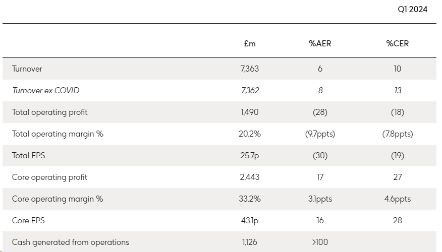Click the %AER column header
The image size is (442, 252).
[x=320, y=43]
